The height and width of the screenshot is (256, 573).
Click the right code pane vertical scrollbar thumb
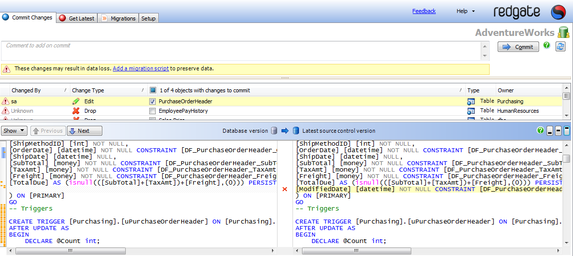click(x=567, y=159)
